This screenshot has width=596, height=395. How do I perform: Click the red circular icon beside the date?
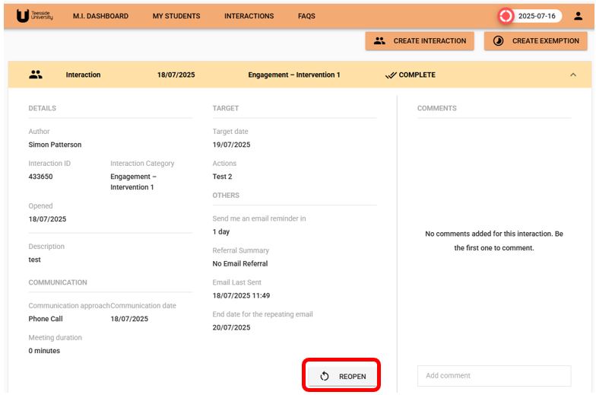click(506, 16)
